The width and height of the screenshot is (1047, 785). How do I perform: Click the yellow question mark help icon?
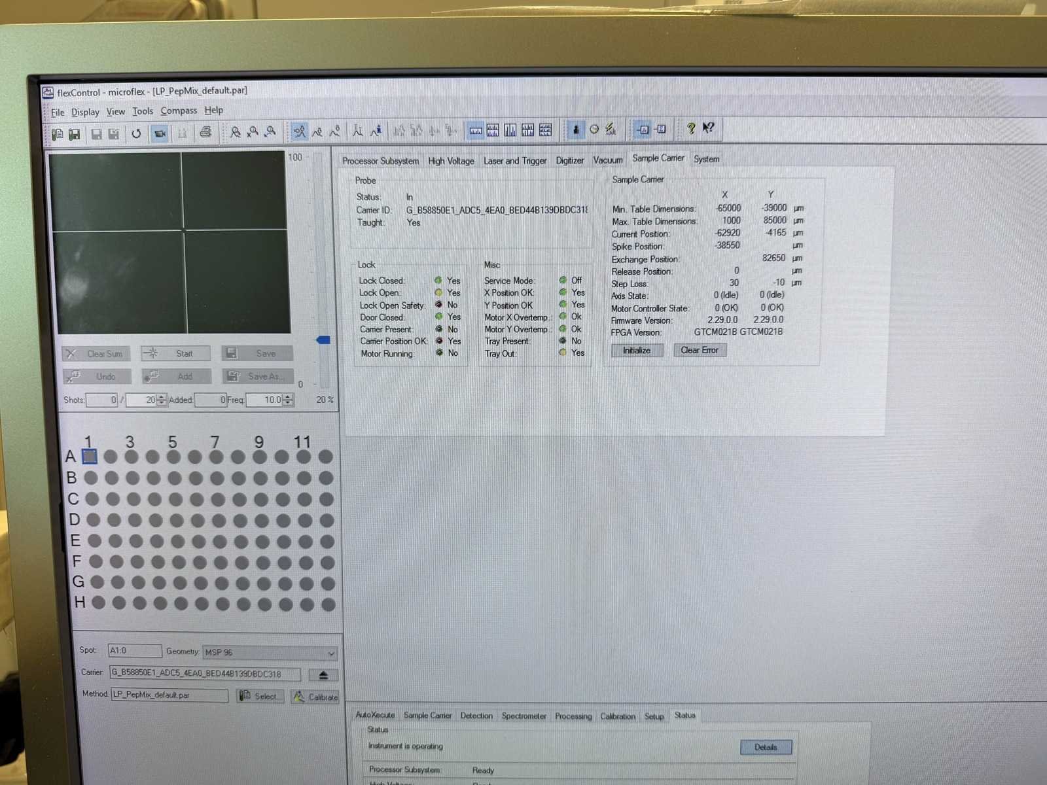690,129
